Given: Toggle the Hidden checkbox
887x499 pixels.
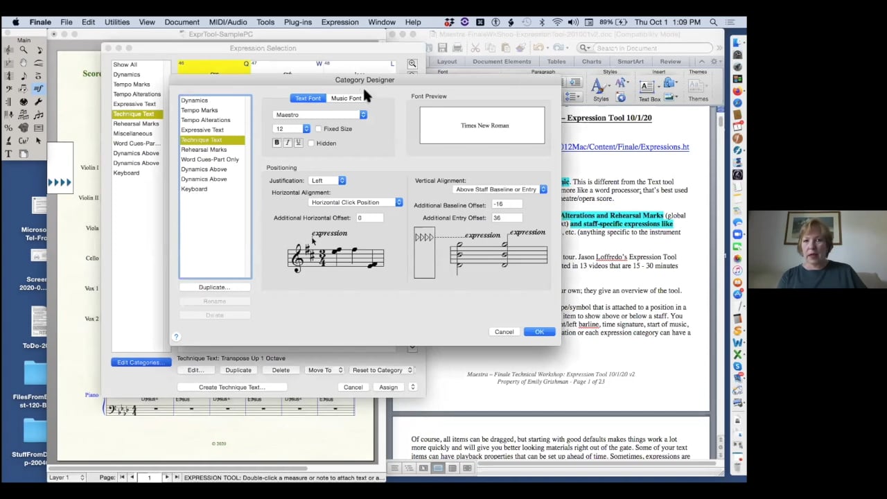Looking at the screenshot, I should click(x=310, y=143).
